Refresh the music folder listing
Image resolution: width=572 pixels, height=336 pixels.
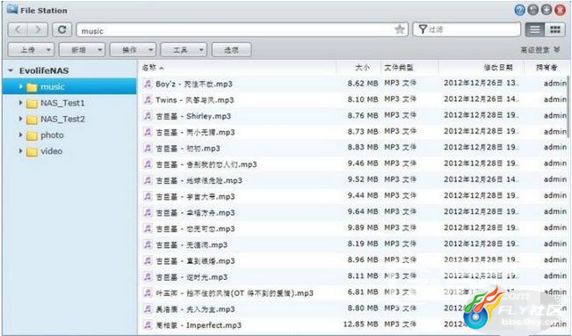[62, 30]
